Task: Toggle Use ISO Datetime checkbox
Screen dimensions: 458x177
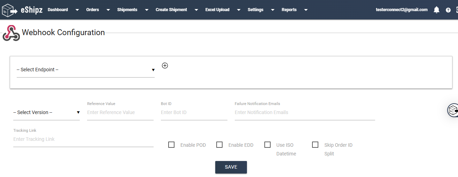Action: pyautogui.click(x=267, y=145)
